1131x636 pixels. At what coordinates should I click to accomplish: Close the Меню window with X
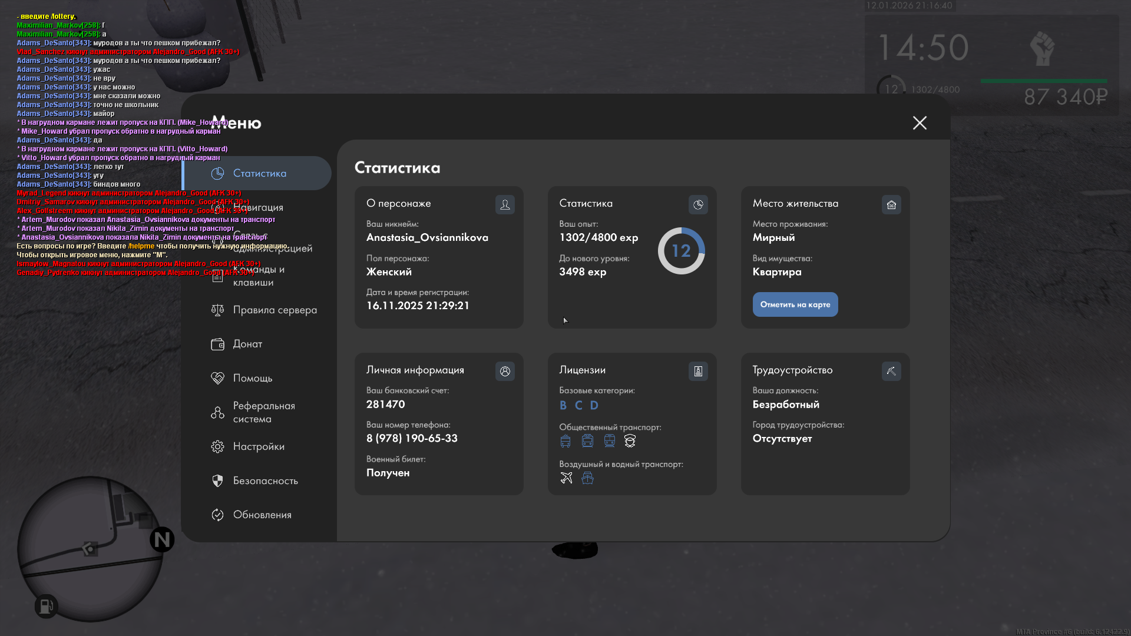[920, 122]
